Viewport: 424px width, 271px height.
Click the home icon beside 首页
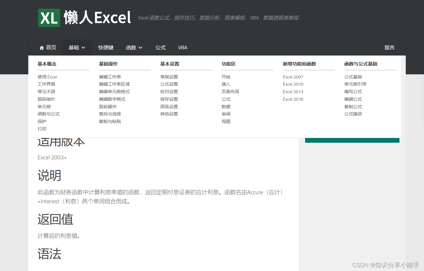[x=42, y=48]
